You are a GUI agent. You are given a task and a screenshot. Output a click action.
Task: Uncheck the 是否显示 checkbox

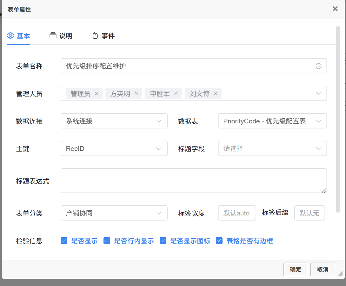tap(64, 241)
